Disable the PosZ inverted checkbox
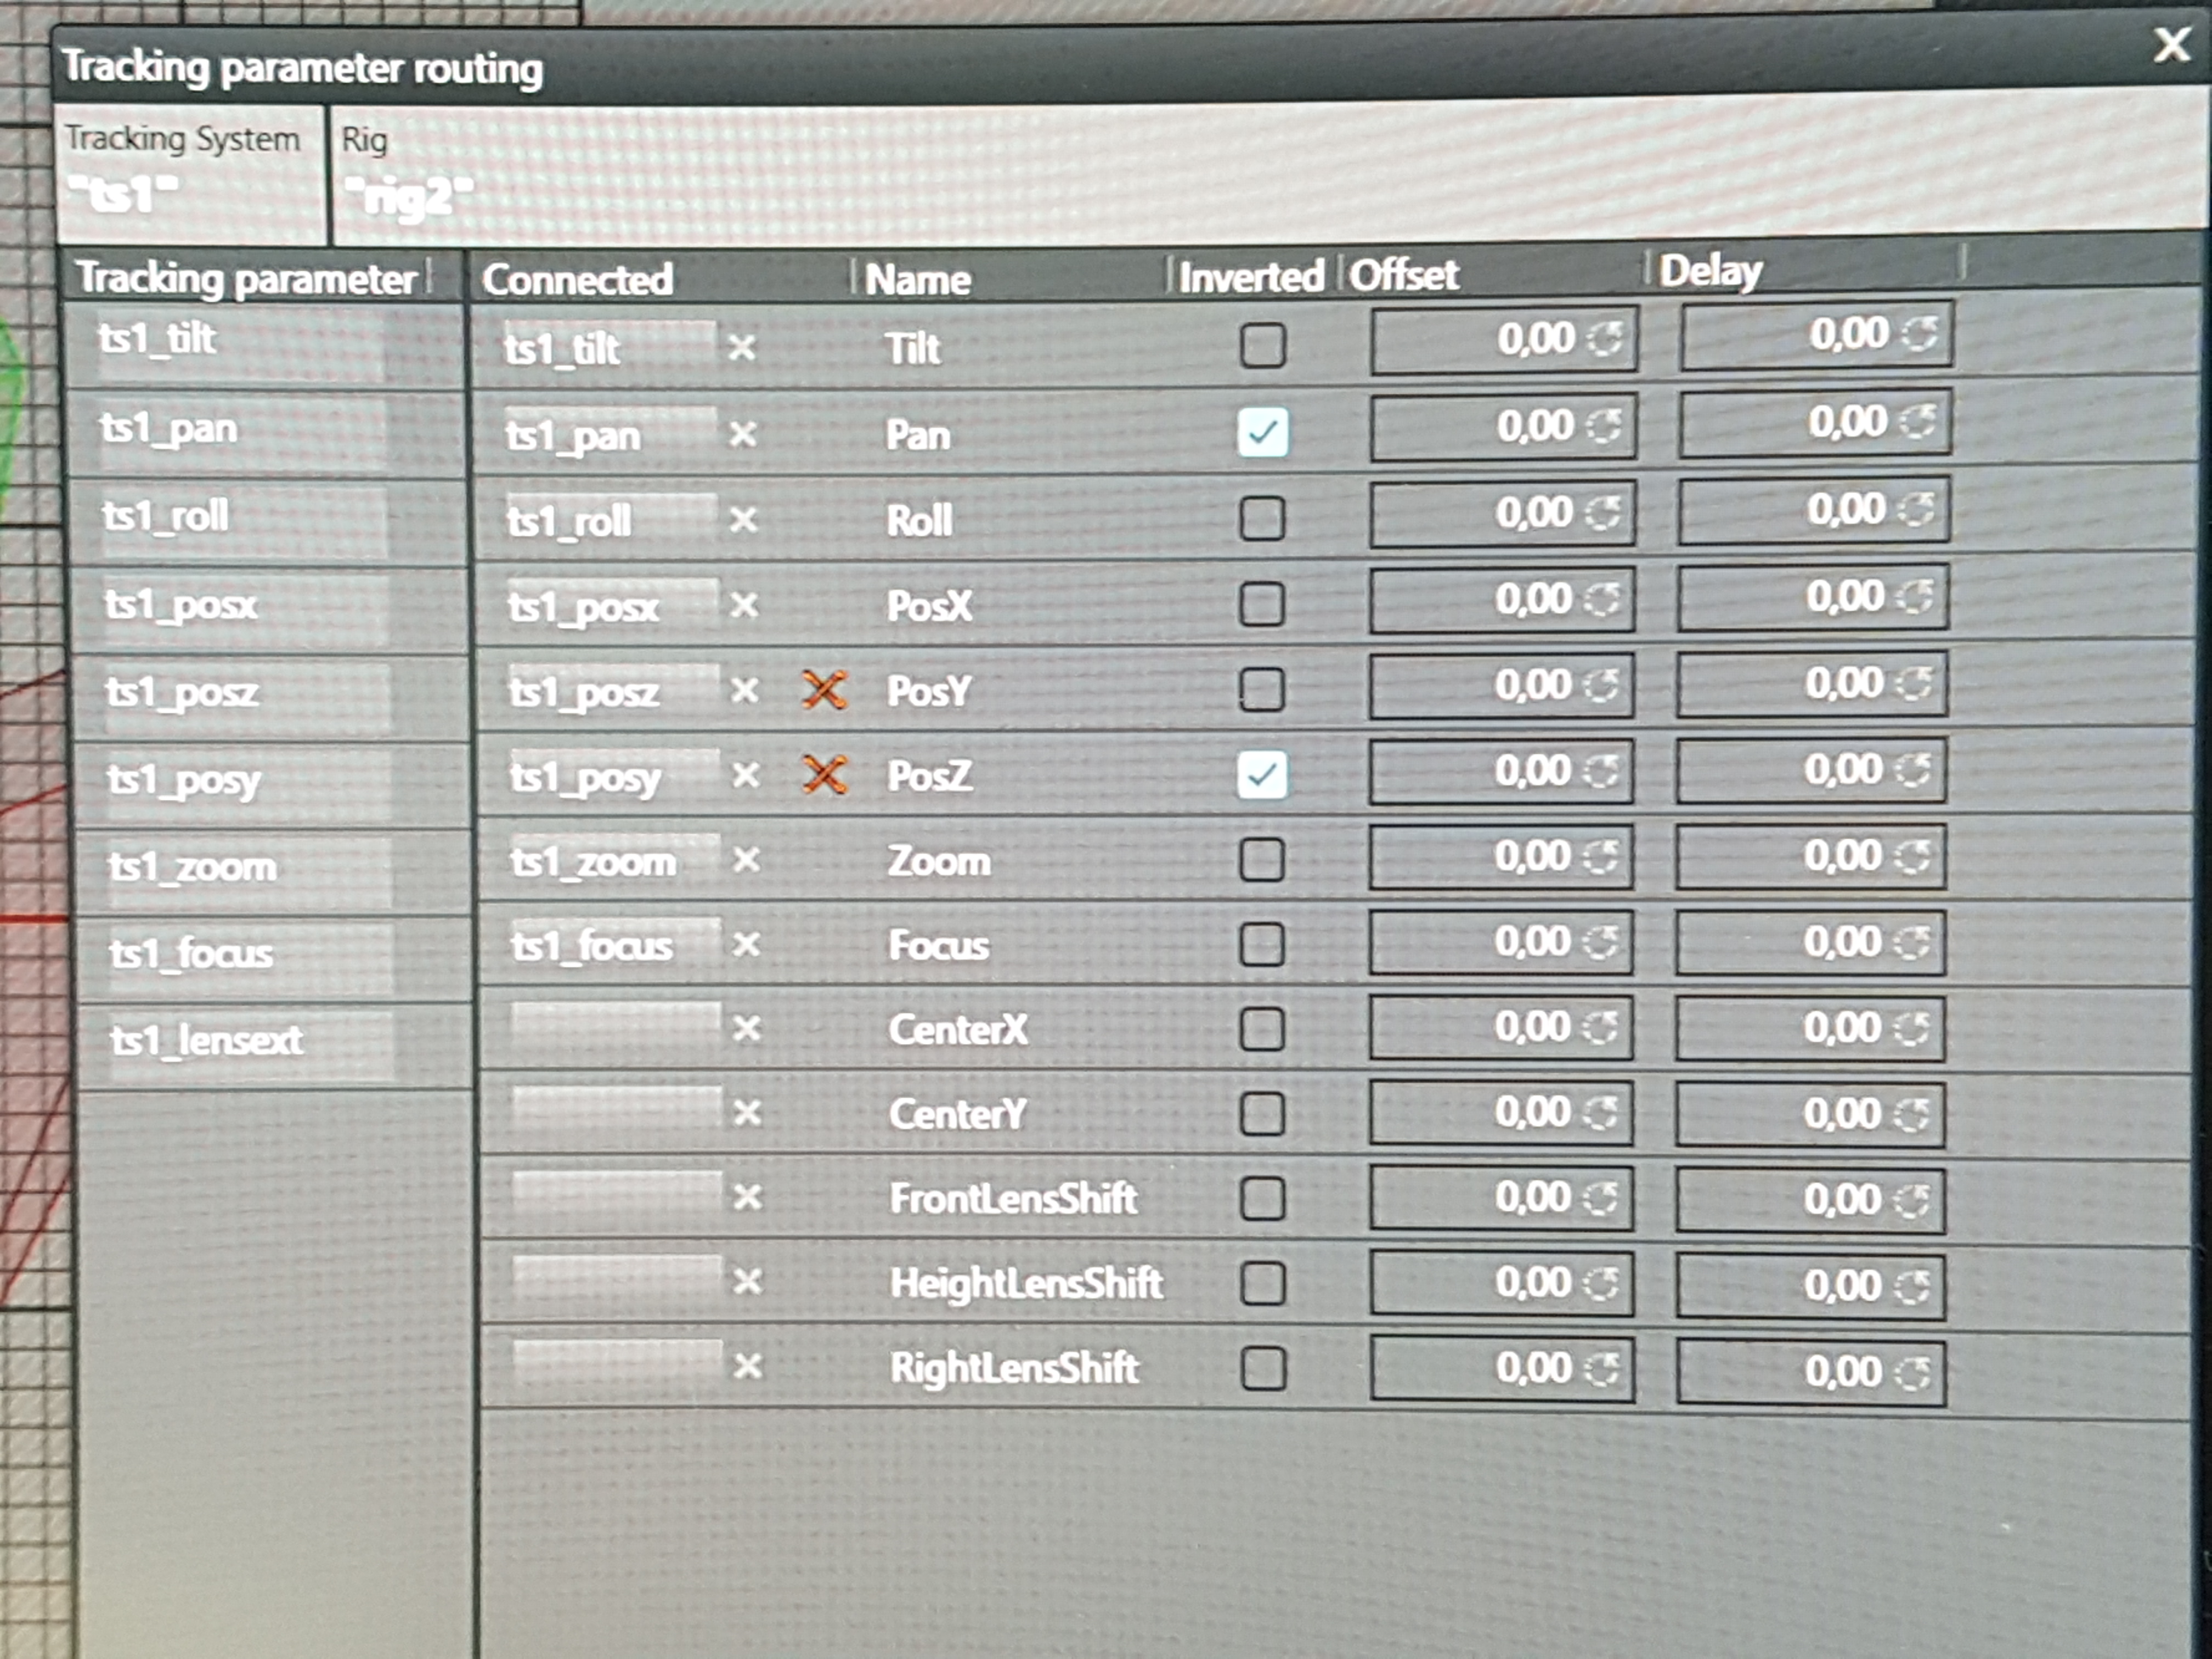This screenshot has width=2212, height=1659. (1261, 775)
